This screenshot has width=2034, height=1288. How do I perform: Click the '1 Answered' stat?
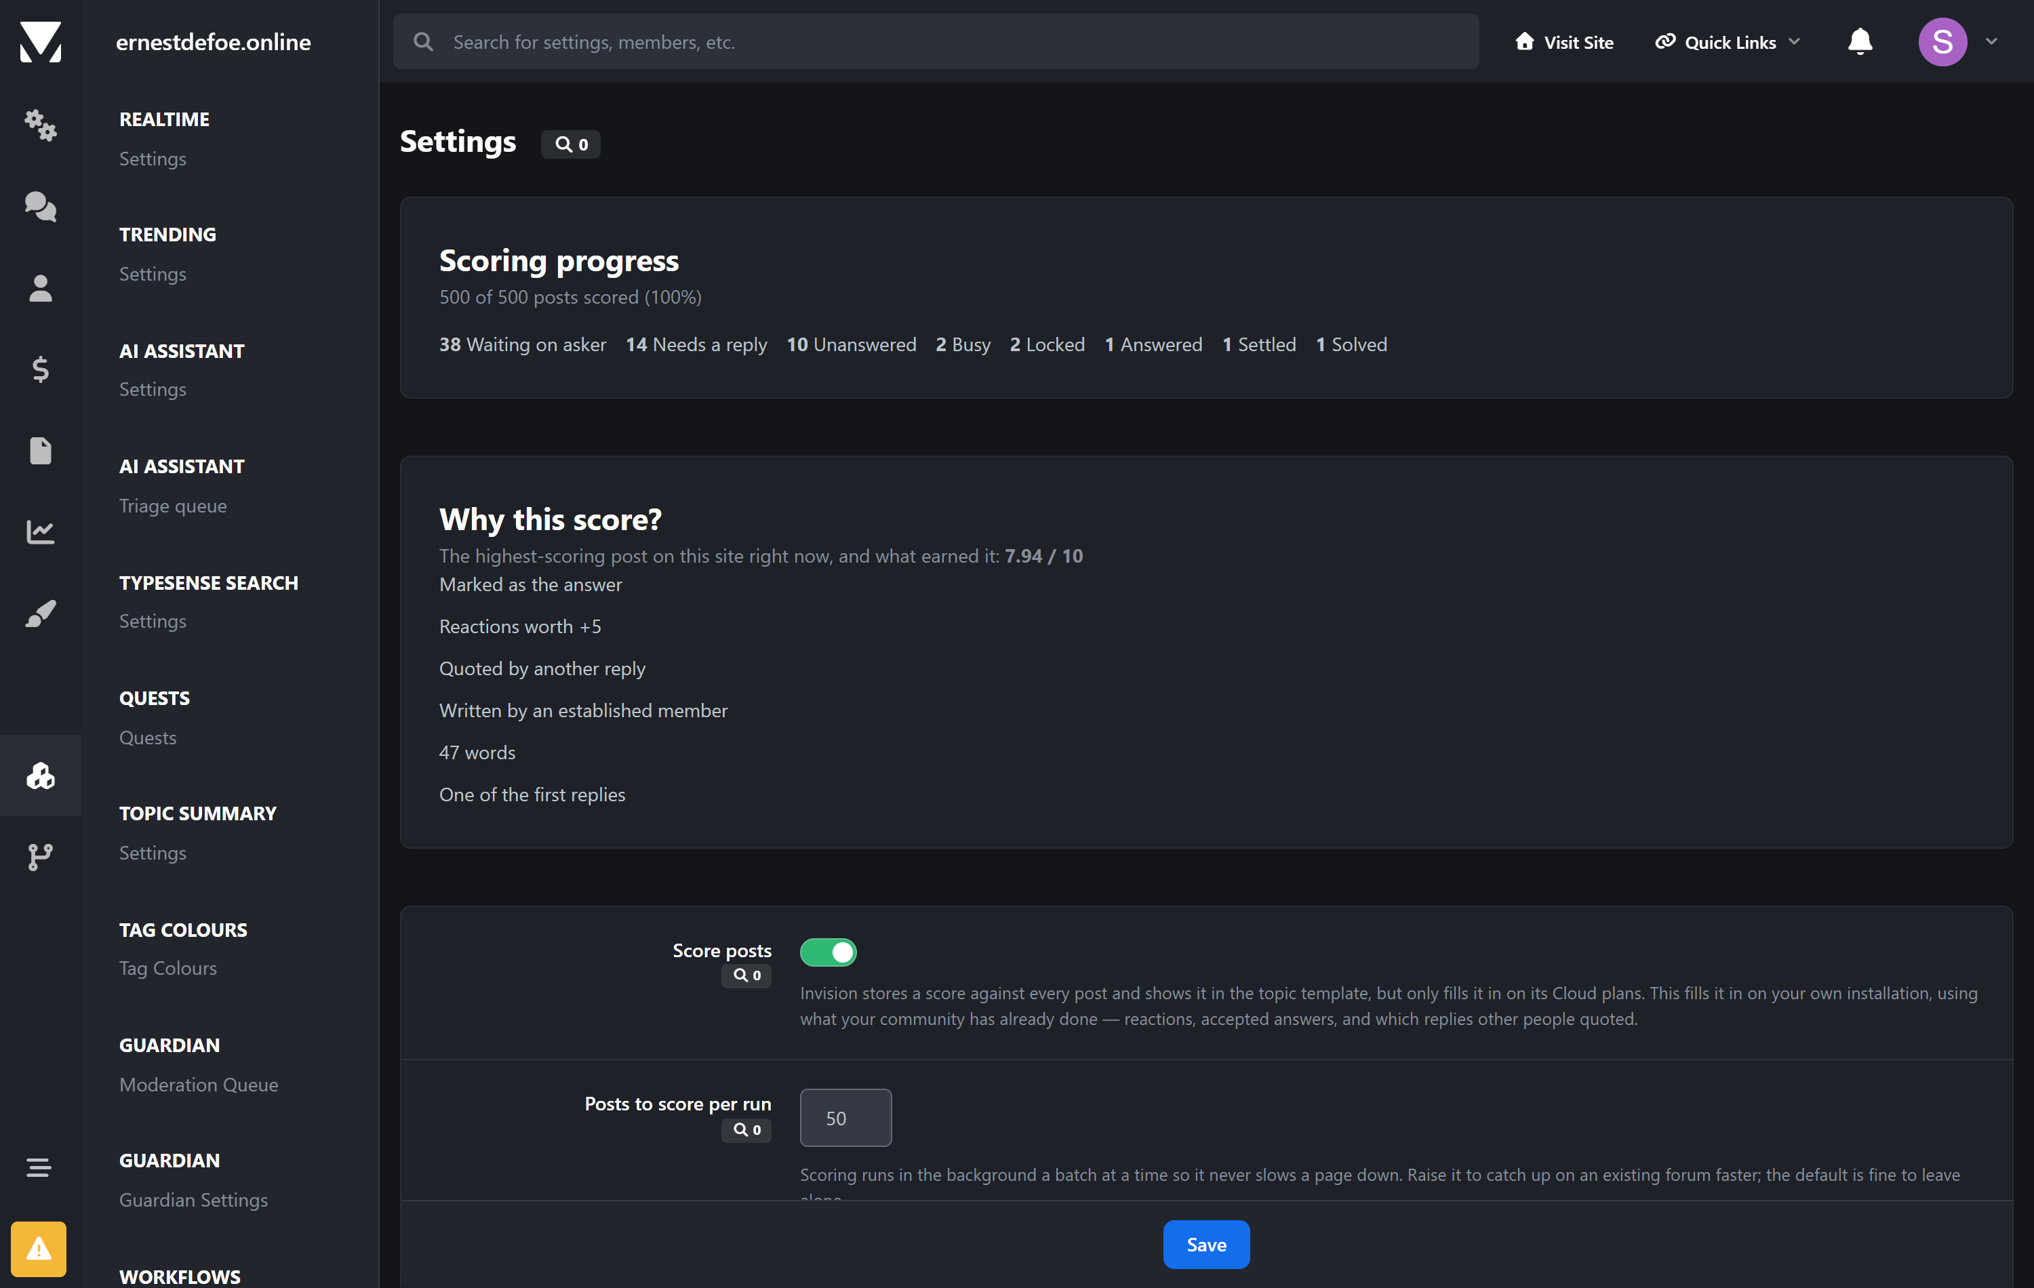1154,344
